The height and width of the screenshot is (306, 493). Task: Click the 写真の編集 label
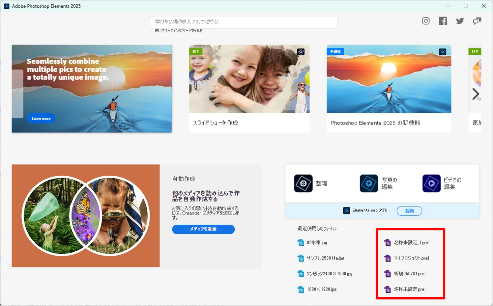389,183
